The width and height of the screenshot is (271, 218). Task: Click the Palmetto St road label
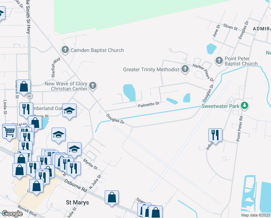coord(149,105)
